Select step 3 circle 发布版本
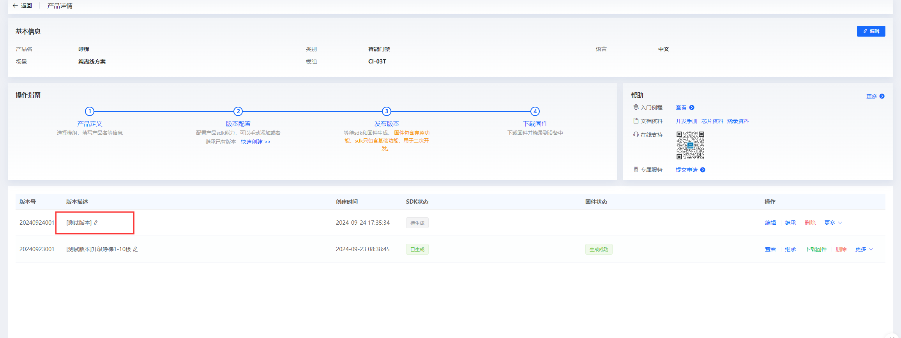 pyautogui.click(x=387, y=111)
